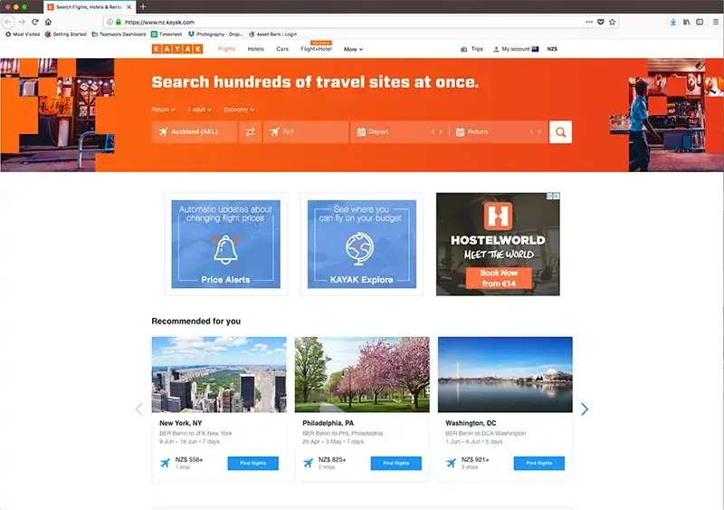
Task: Open the 1 adult travellers dropdown
Action: coord(199,110)
